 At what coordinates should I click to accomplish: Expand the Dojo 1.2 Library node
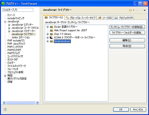pos(48,34)
